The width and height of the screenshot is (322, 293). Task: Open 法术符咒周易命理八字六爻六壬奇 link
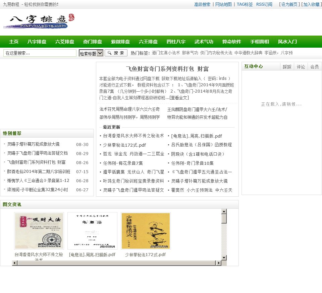[x=129, y=109]
